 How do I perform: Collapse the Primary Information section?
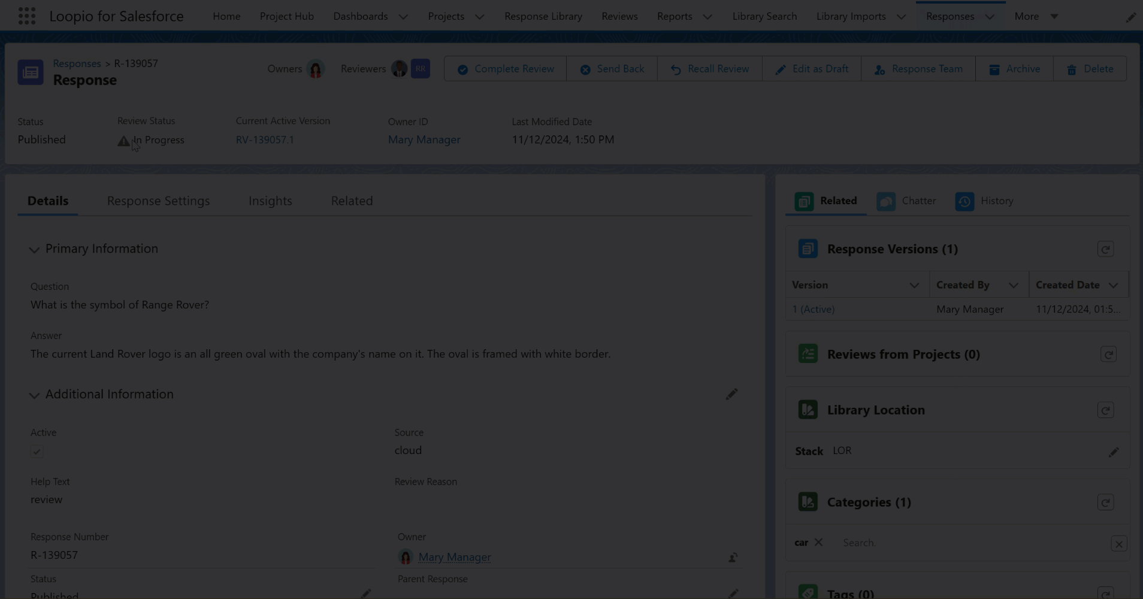34,250
